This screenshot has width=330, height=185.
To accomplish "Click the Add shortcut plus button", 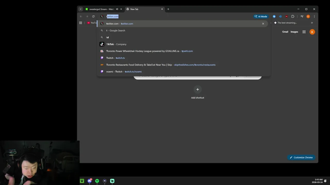I will (x=197, y=89).
